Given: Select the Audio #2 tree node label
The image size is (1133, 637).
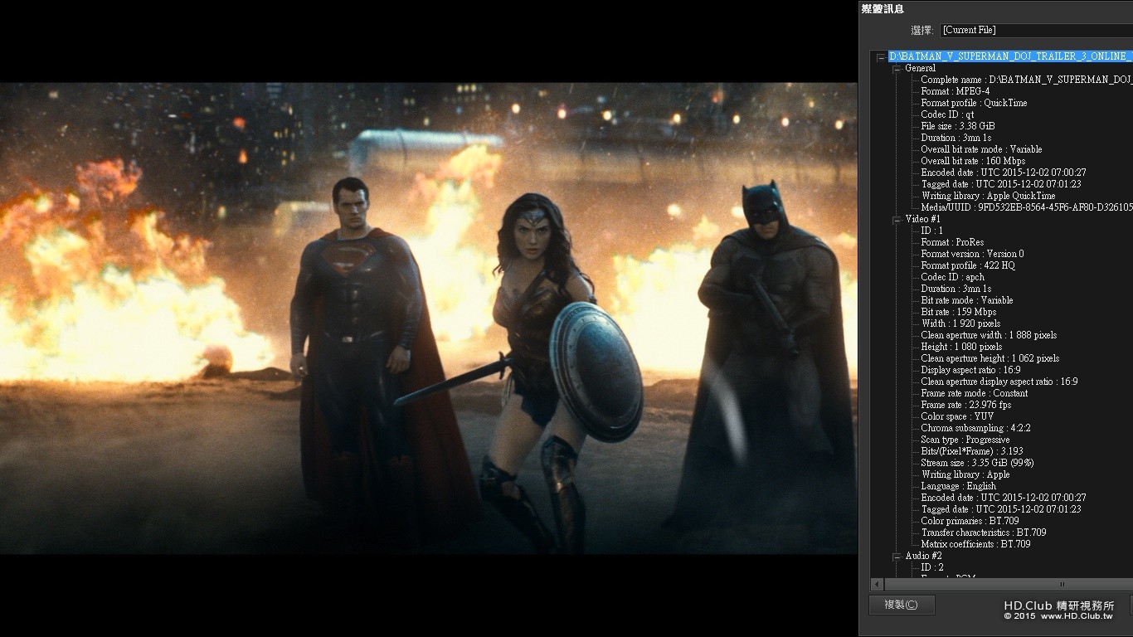Looking at the screenshot, I should (x=923, y=556).
